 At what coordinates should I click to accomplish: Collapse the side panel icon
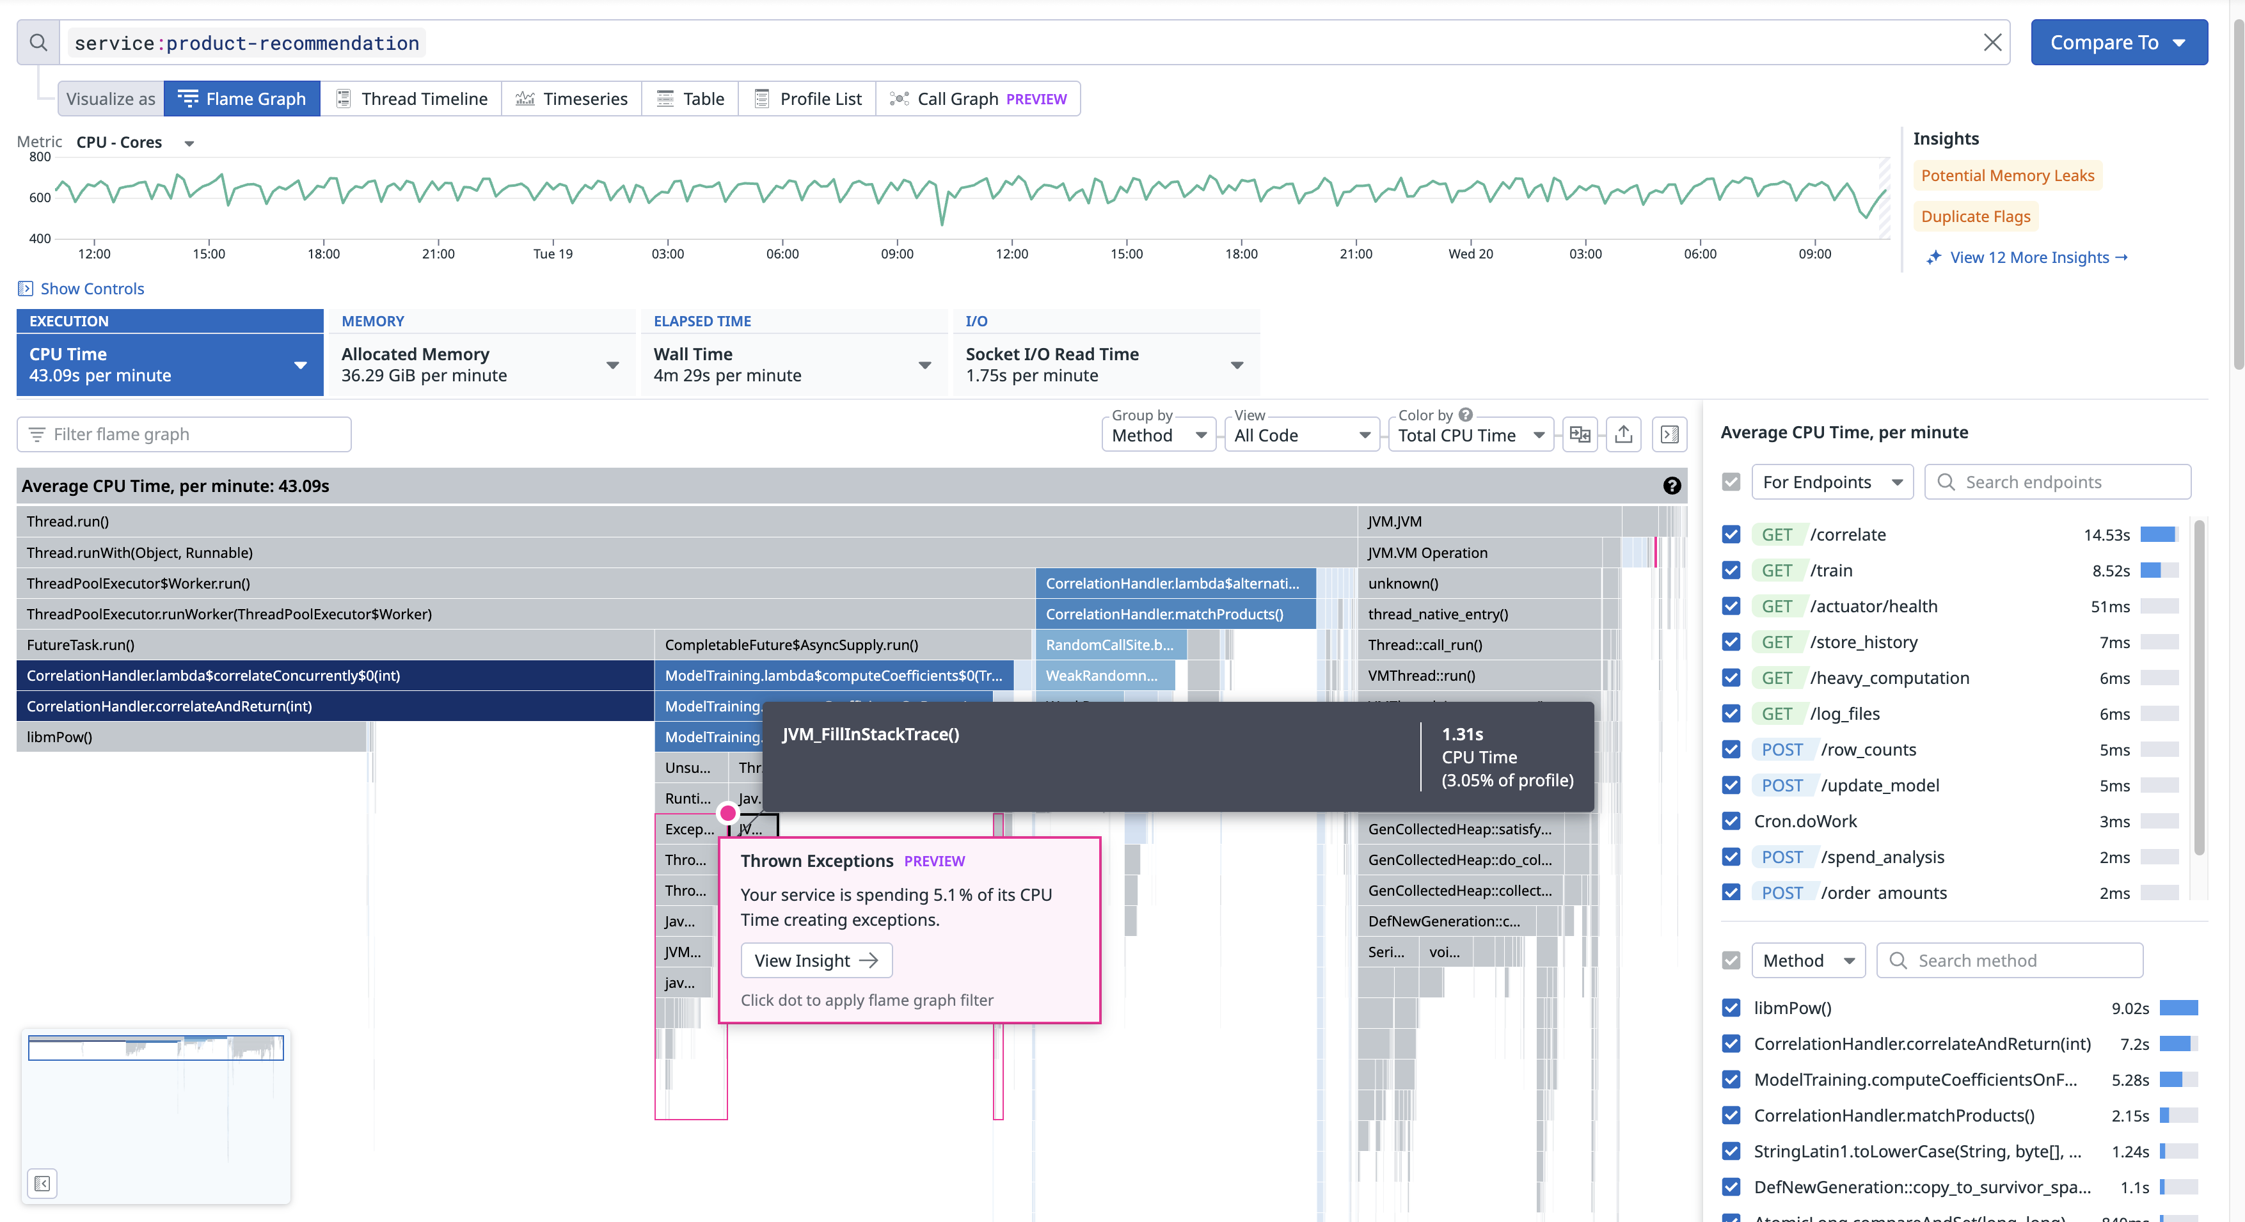click(1670, 434)
